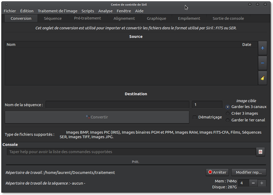Select Garder le 1er canal option

228,120
